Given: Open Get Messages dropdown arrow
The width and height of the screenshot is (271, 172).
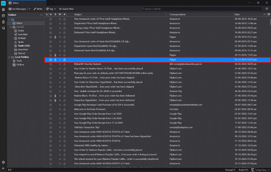Looking at the screenshot, I should [29, 9].
